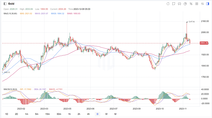Open the four-square grid layout icon

(x=197, y=4)
